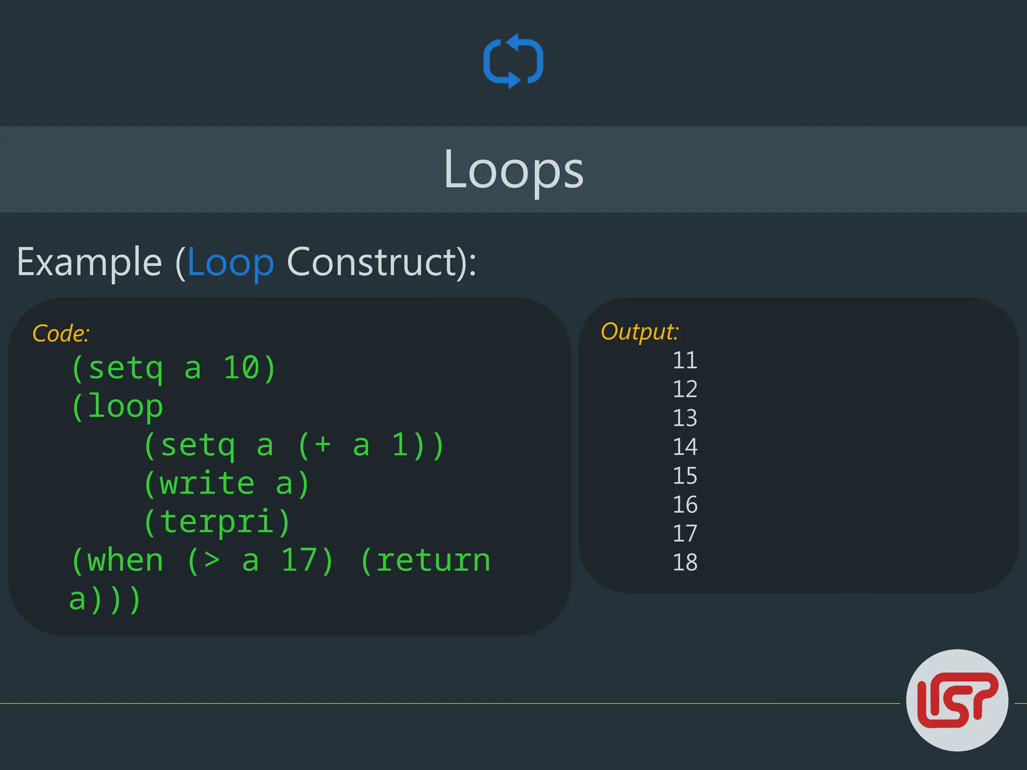Click the blue word Loop in heading
This screenshot has width=1027, height=770.
[231, 263]
